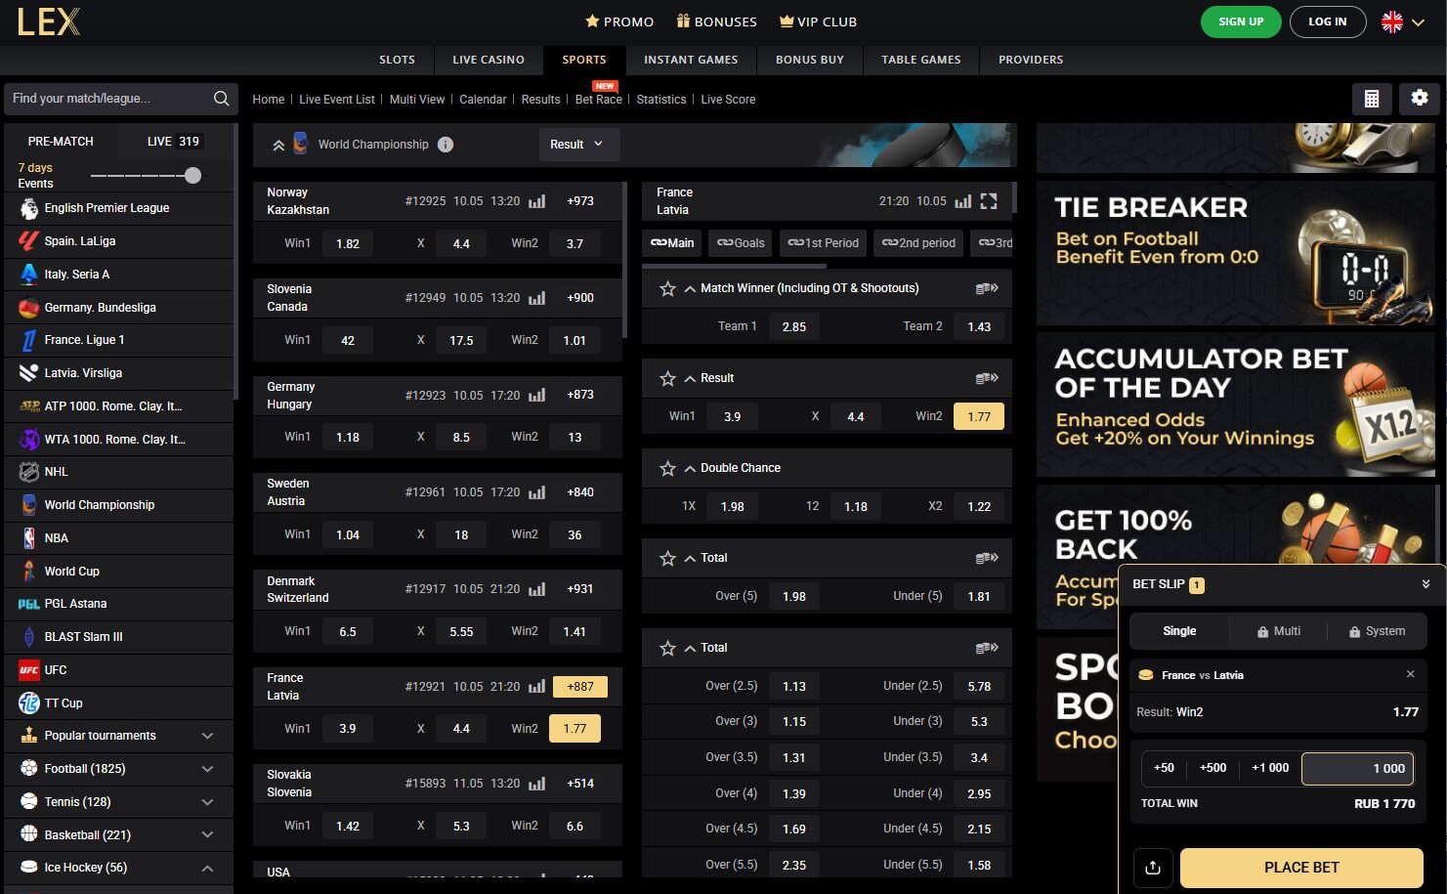1447x894 pixels.
Task: Collapse Ice Hockey (56) section
Action: [207, 868]
